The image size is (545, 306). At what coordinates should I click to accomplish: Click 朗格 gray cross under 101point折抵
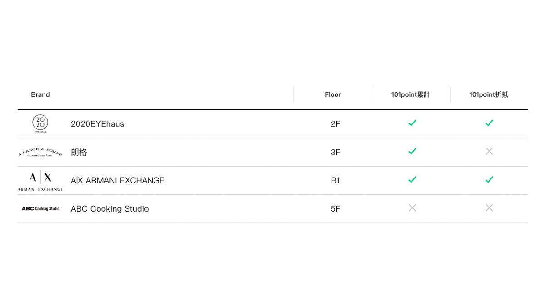click(489, 151)
